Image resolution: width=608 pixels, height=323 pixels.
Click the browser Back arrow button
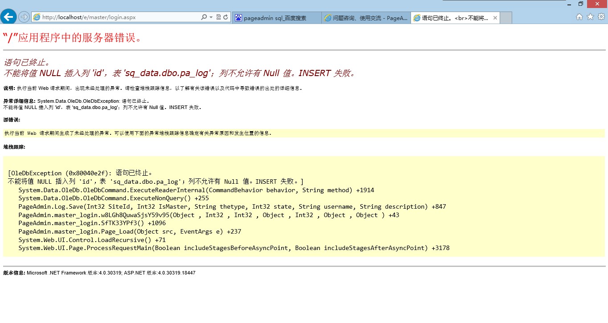(8, 17)
